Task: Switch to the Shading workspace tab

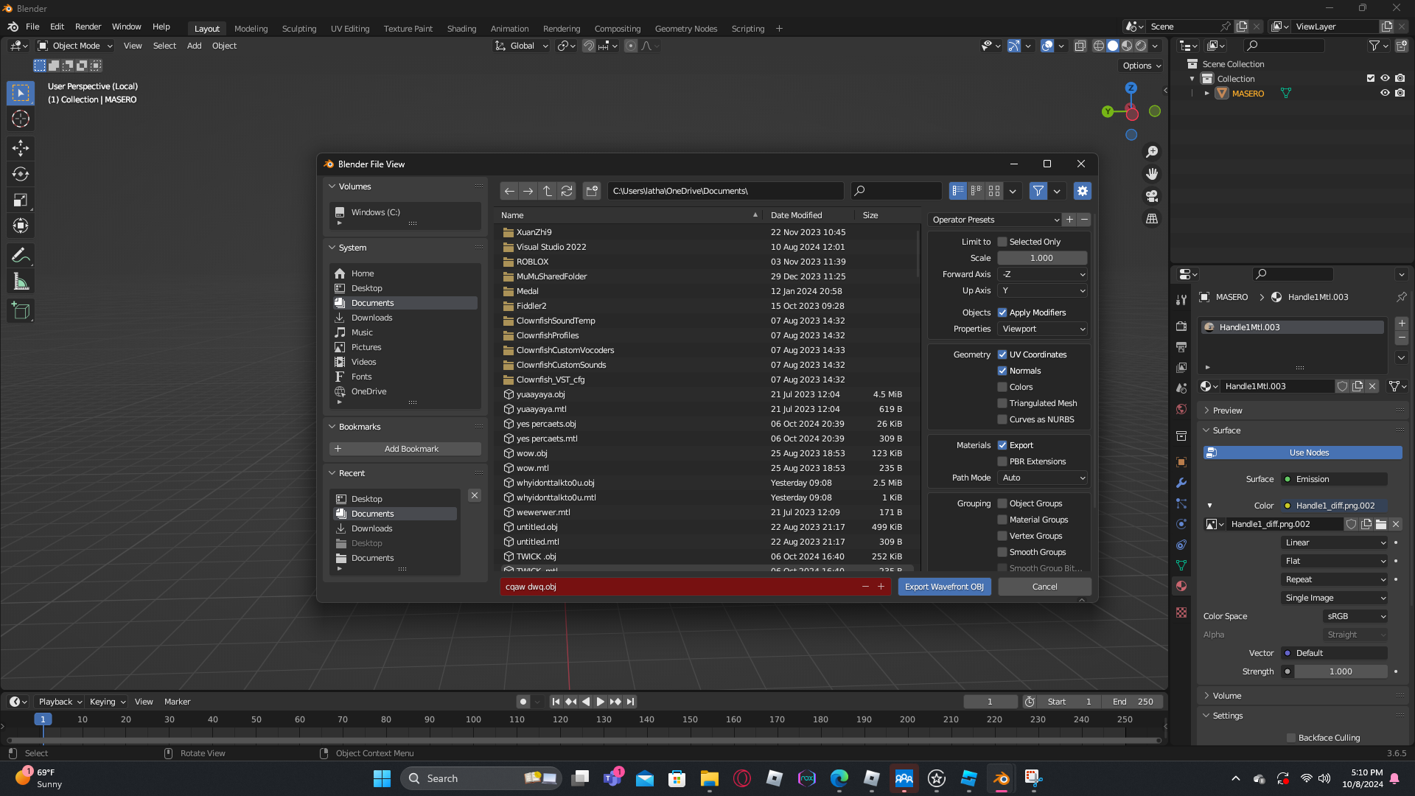Action: [461, 29]
